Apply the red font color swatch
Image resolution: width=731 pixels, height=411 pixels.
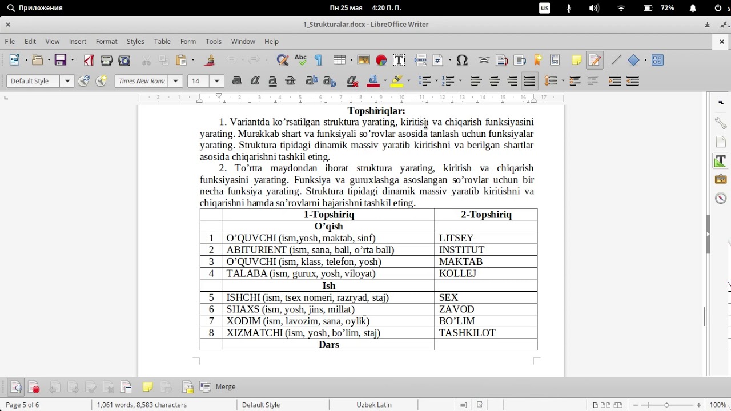(374, 81)
